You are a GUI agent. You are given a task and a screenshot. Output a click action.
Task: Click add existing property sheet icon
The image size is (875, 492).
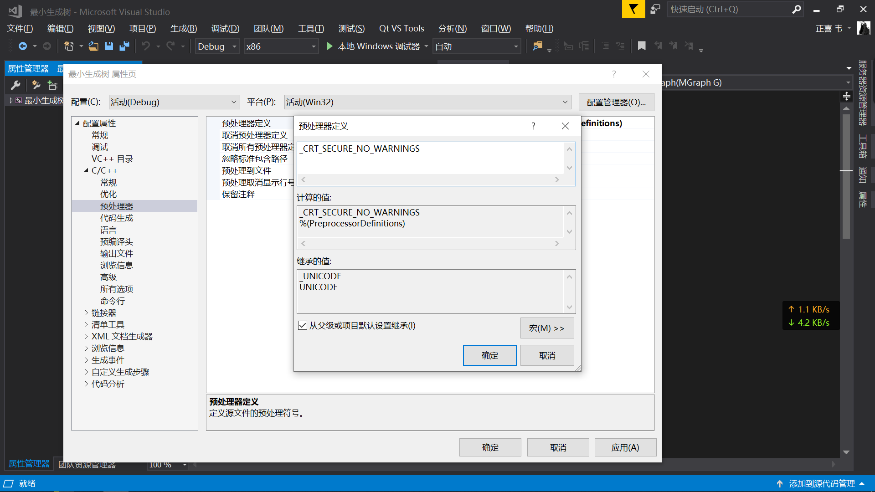(x=52, y=85)
